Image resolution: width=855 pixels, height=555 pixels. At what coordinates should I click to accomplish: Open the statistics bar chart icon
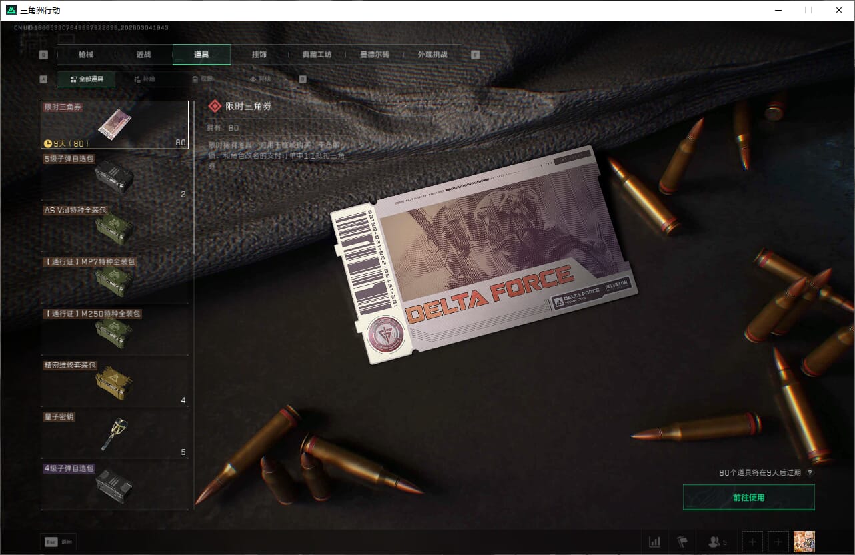pyautogui.click(x=654, y=542)
